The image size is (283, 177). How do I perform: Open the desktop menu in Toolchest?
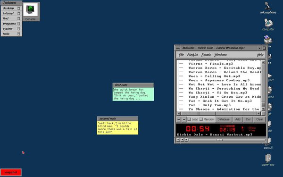11,8
